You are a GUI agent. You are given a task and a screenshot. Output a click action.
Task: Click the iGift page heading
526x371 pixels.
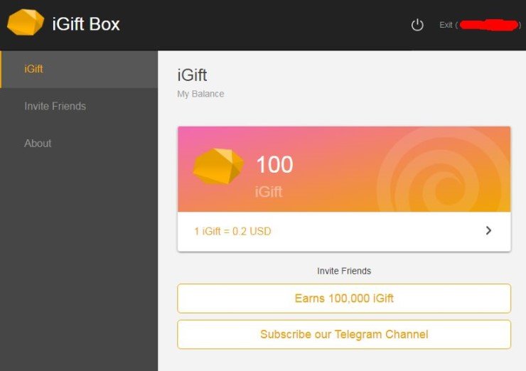(x=192, y=75)
